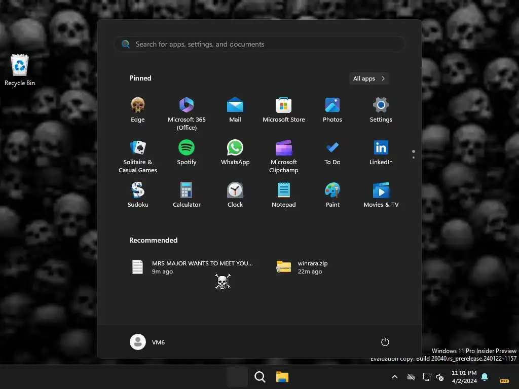
Task: Open the clock showing 11:01 PM
Action: (x=464, y=377)
